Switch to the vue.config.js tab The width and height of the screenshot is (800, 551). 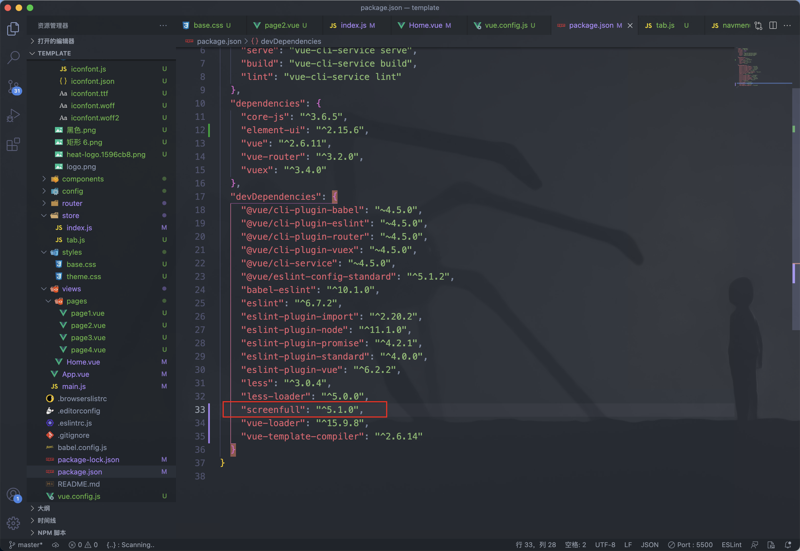506,25
